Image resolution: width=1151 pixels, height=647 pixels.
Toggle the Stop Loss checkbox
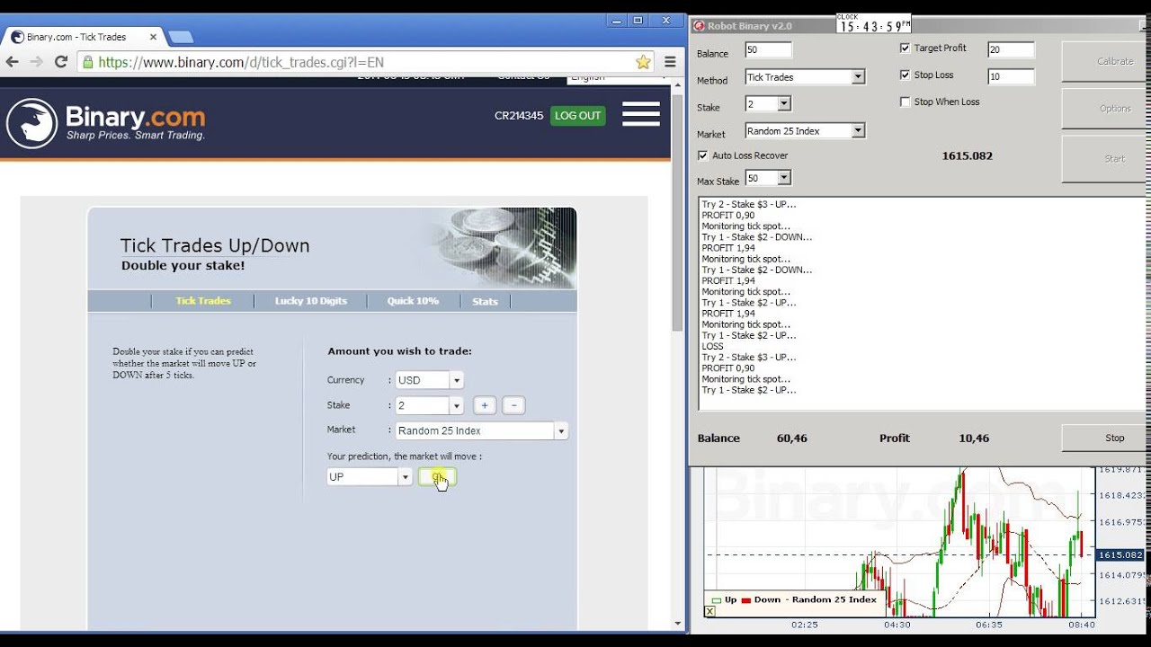coord(905,75)
